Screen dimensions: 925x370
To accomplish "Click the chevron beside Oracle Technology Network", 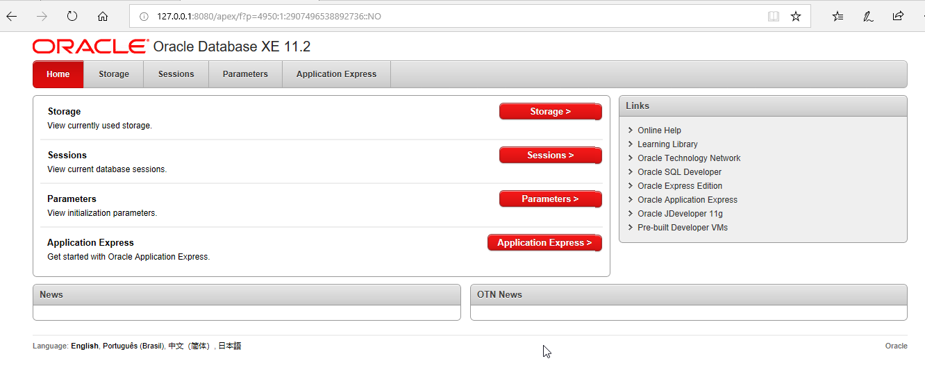I will pyautogui.click(x=630, y=158).
